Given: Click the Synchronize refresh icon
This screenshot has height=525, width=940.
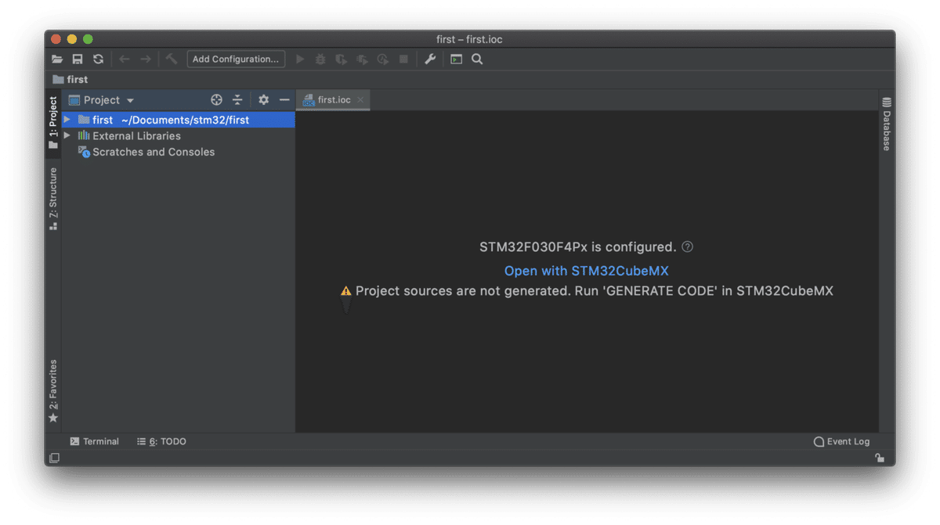Looking at the screenshot, I should pos(98,59).
